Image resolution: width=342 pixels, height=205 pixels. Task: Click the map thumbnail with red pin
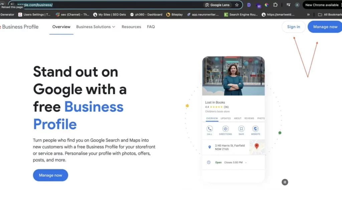[x=257, y=147]
